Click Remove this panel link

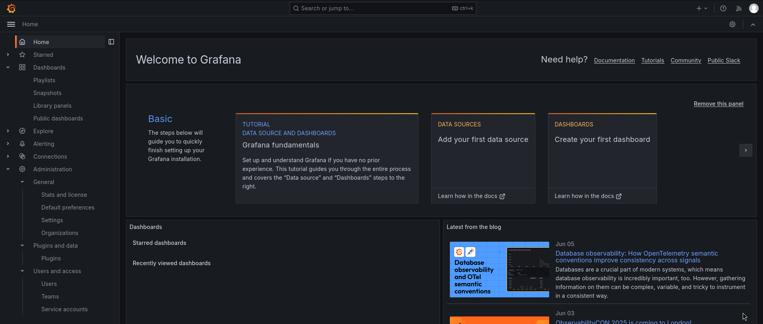coord(718,104)
